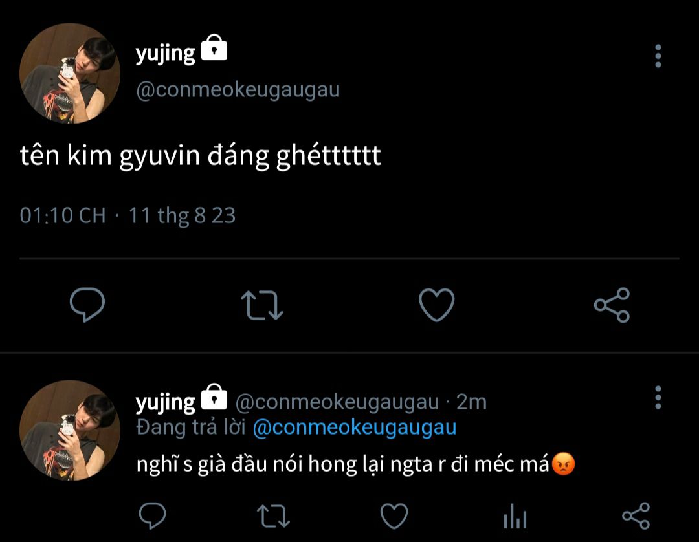Screen dimensions: 699x542
Task: Click reply icon on the reply tweet
Action: 153,516
